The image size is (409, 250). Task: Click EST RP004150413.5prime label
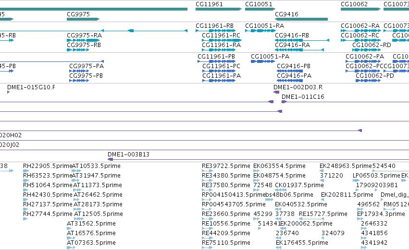tap(234, 195)
